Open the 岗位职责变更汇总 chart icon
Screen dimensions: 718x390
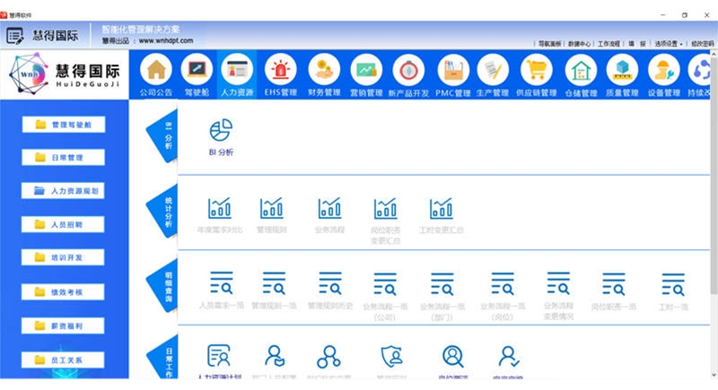[386, 209]
